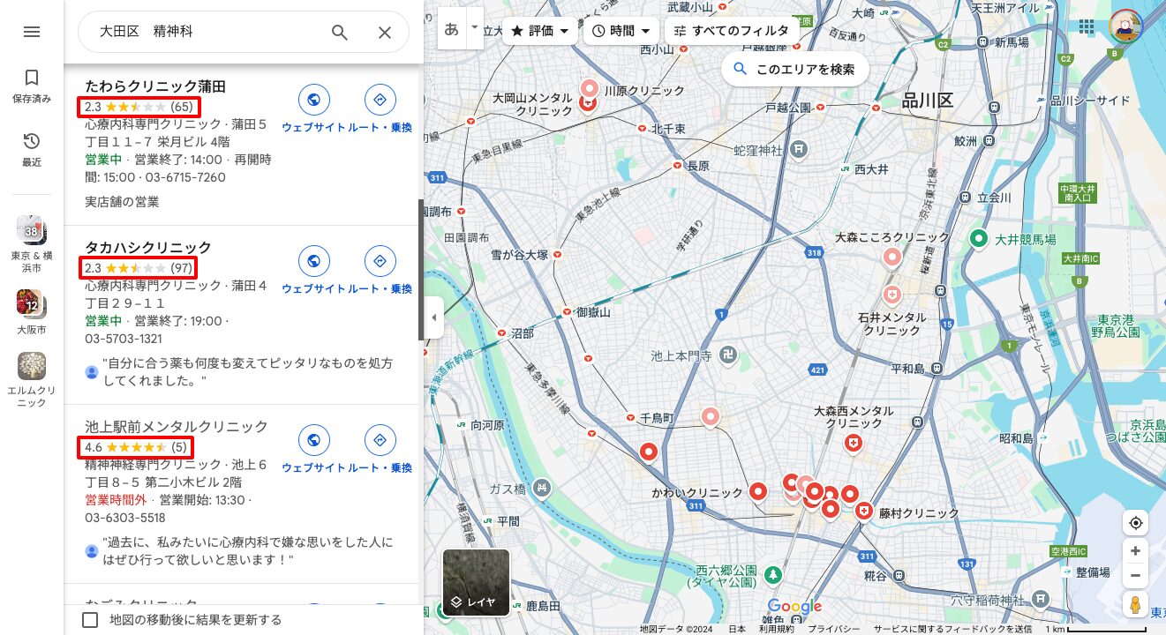
Task: Open website icon for タカハシクリニック
Action: (313, 261)
